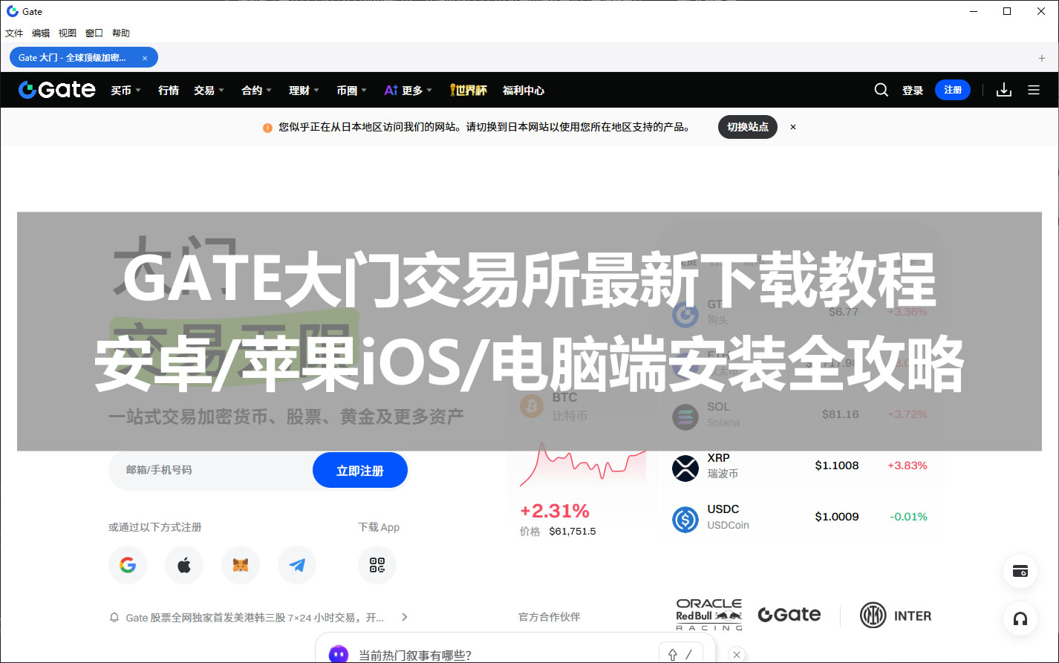The height and width of the screenshot is (663, 1059).
Task: Open the 帮助 menu
Action: coord(121,33)
